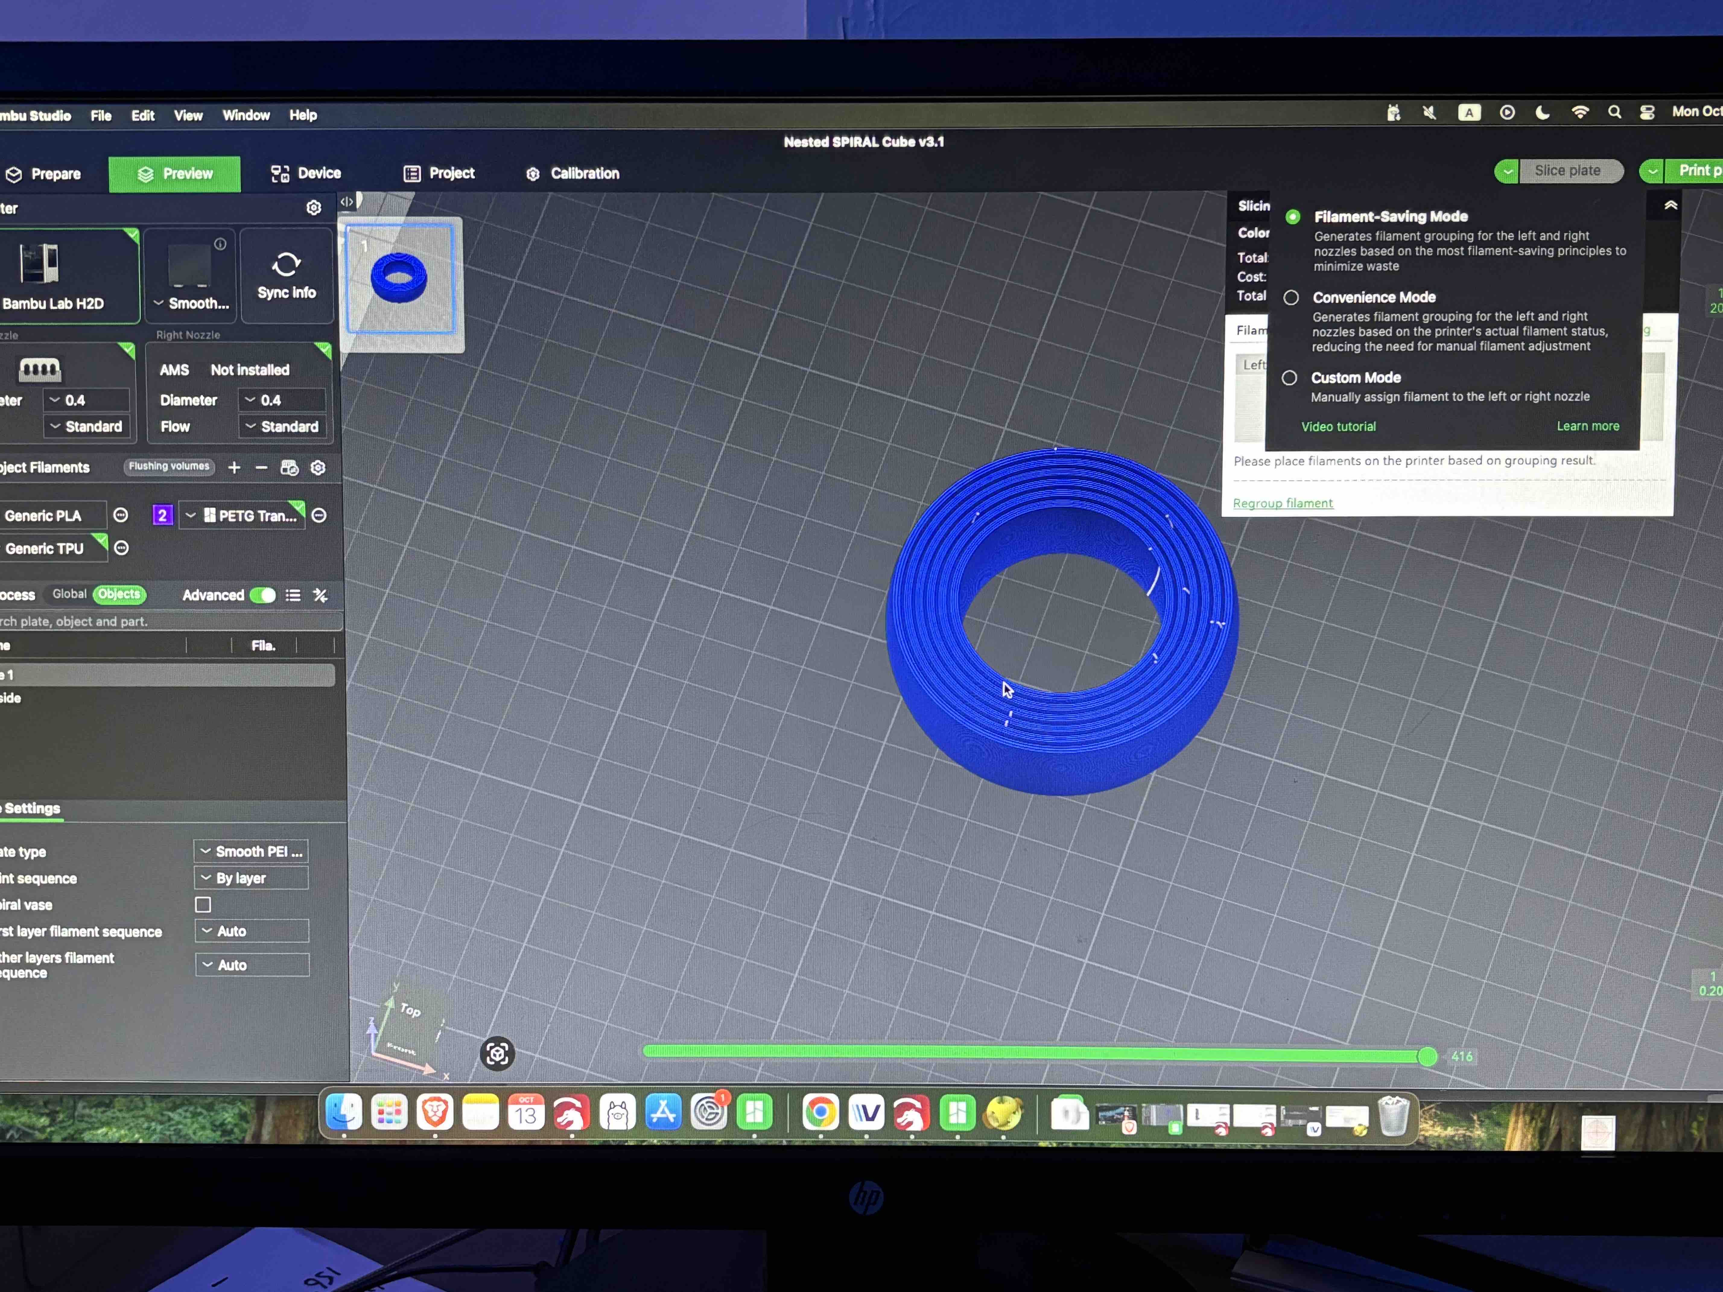Click the Flushing volumes button
1723x1292 pixels.
tap(169, 467)
